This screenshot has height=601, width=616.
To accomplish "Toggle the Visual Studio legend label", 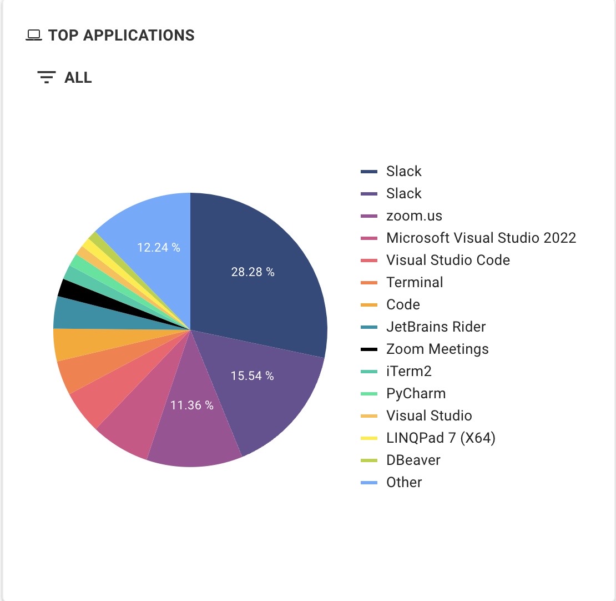I will click(429, 415).
